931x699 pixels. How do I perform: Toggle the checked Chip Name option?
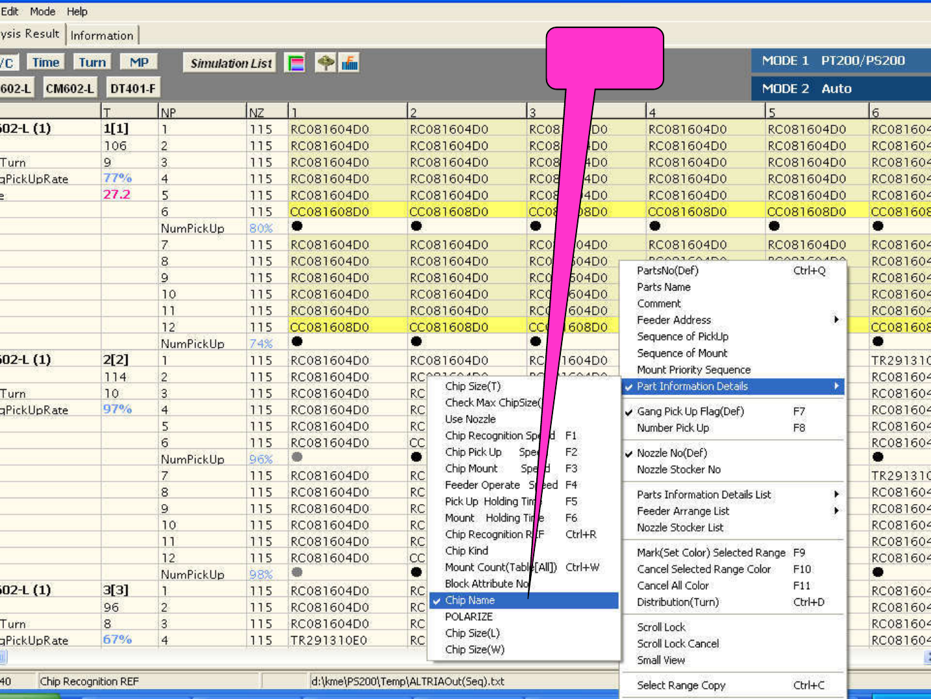[x=470, y=600]
